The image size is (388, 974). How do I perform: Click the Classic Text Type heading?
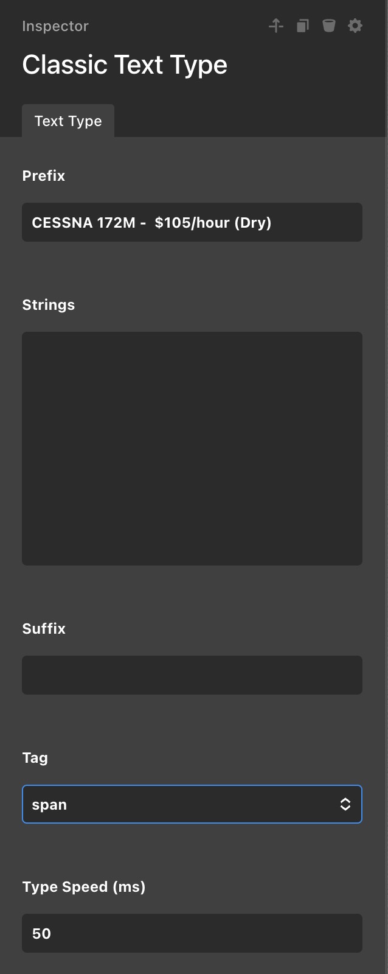point(125,65)
